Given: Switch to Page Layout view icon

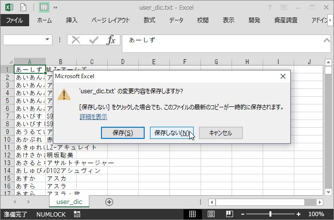Looking at the screenshot, I should pos(211,214).
